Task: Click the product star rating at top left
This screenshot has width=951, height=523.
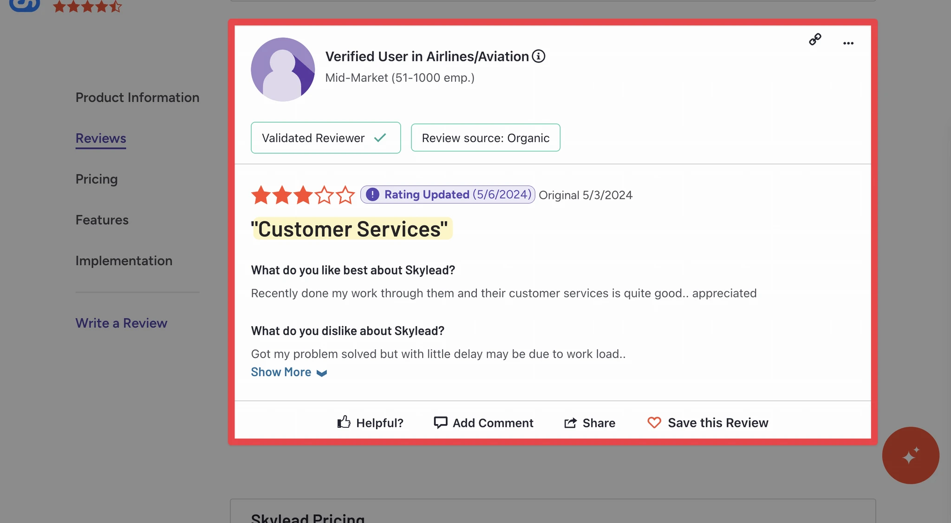Action: click(x=87, y=7)
